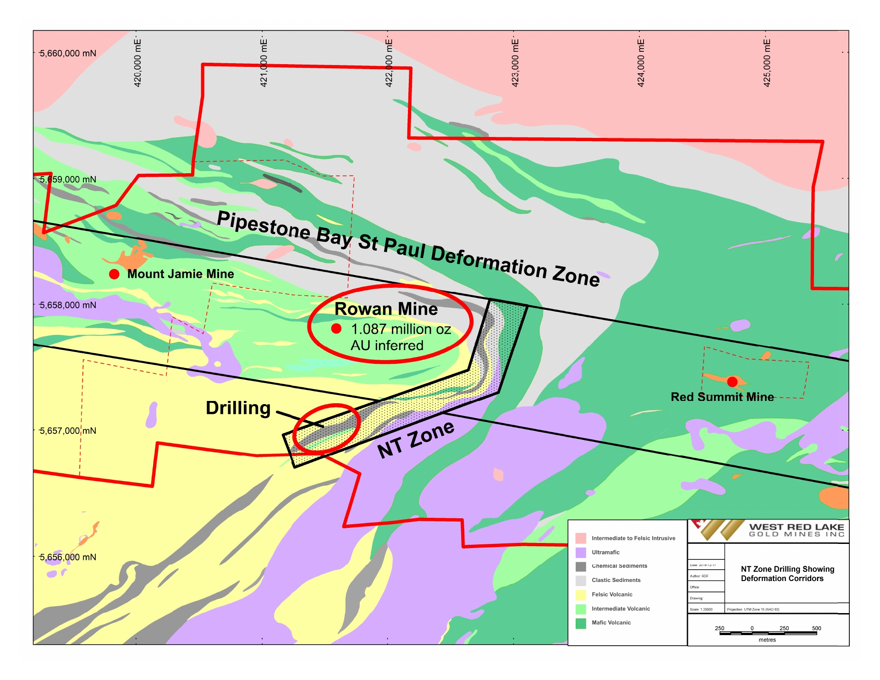Click the Pipestone Bay St Paul Deformation Zone label
Image resolution: width=880 pixels, height=680 pixels.
408,249
